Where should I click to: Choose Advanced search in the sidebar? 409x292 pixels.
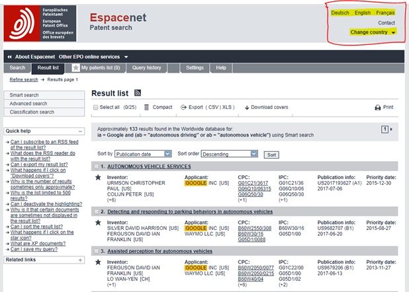44,104
